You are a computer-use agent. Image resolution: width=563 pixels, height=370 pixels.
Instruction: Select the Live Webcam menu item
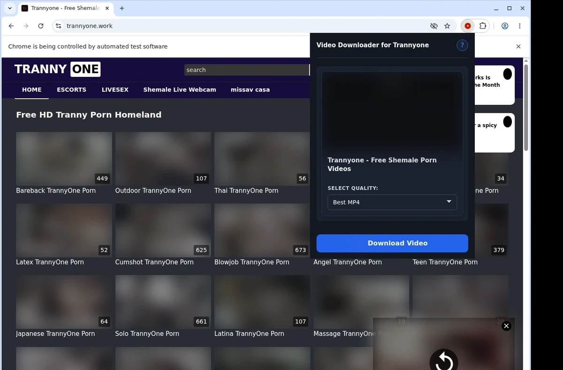coord(180,89)
